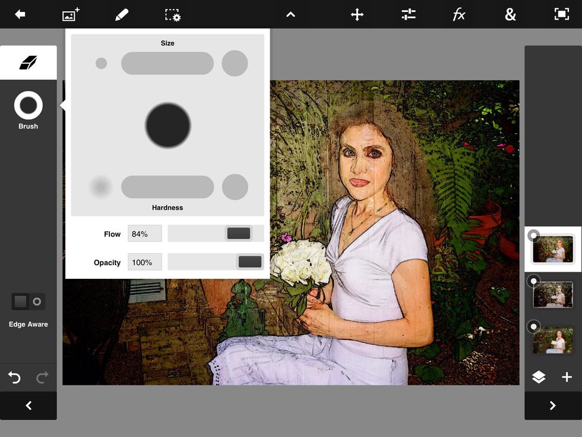This screenshot has height=437, width=582.
Task: Tap the back arrow to exit editing
Action: point(19,14)
